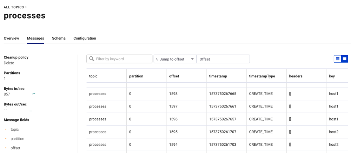The image size is (351, 153).
Task: Select offset cell 1597
Action: (173, 106)
